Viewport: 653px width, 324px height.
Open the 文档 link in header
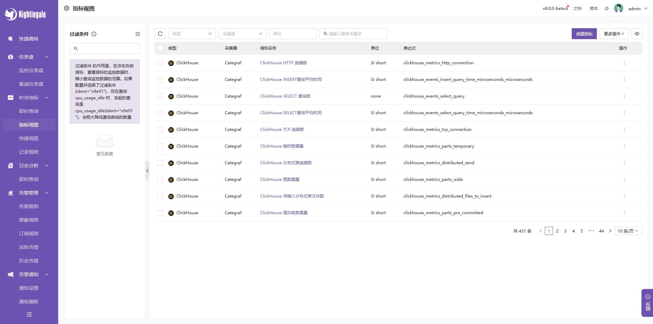click(577, 8)
